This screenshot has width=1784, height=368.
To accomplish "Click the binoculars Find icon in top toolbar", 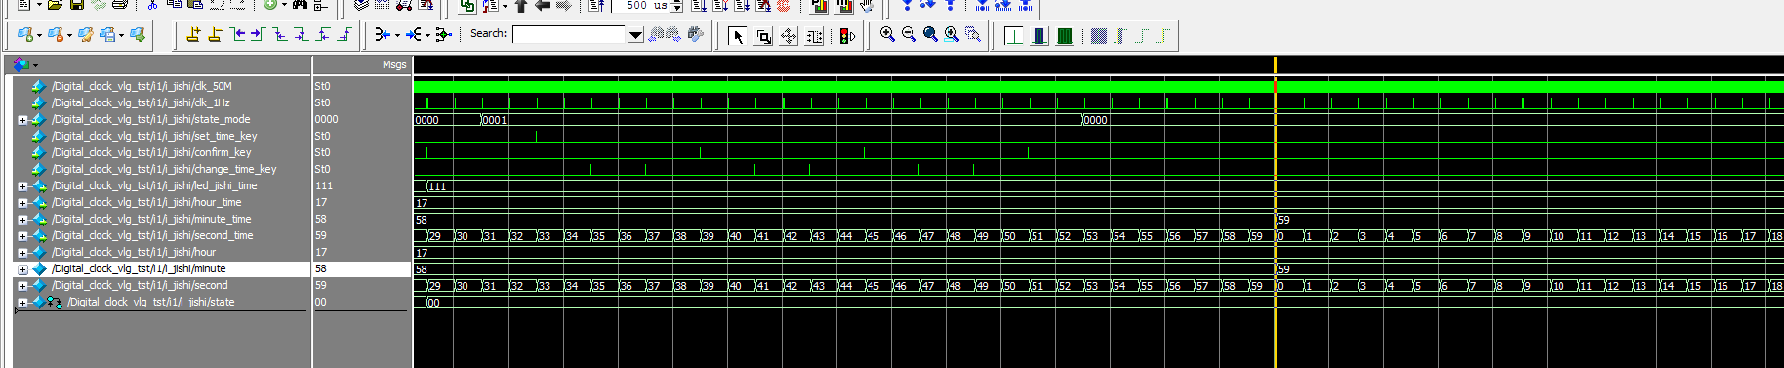I will point(300,5).
